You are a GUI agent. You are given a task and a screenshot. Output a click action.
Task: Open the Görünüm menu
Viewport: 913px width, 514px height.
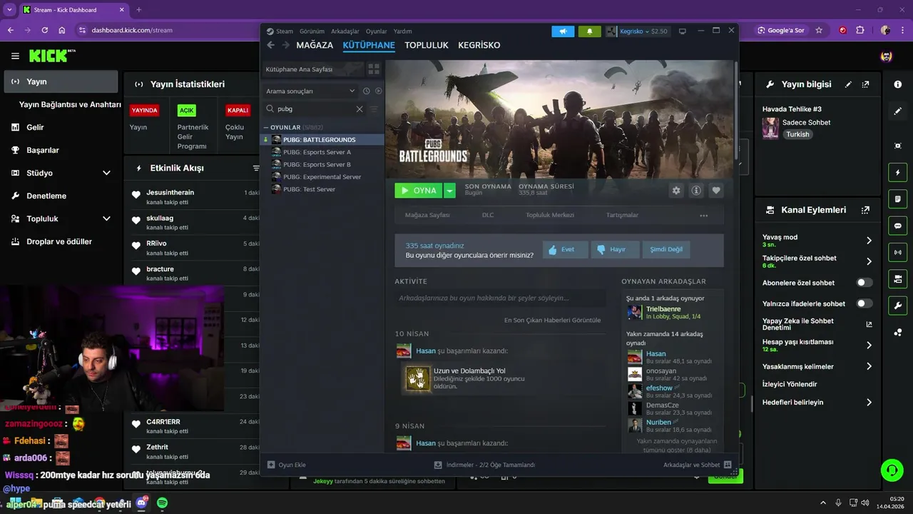pyautogui.click(x=312, y=31)
